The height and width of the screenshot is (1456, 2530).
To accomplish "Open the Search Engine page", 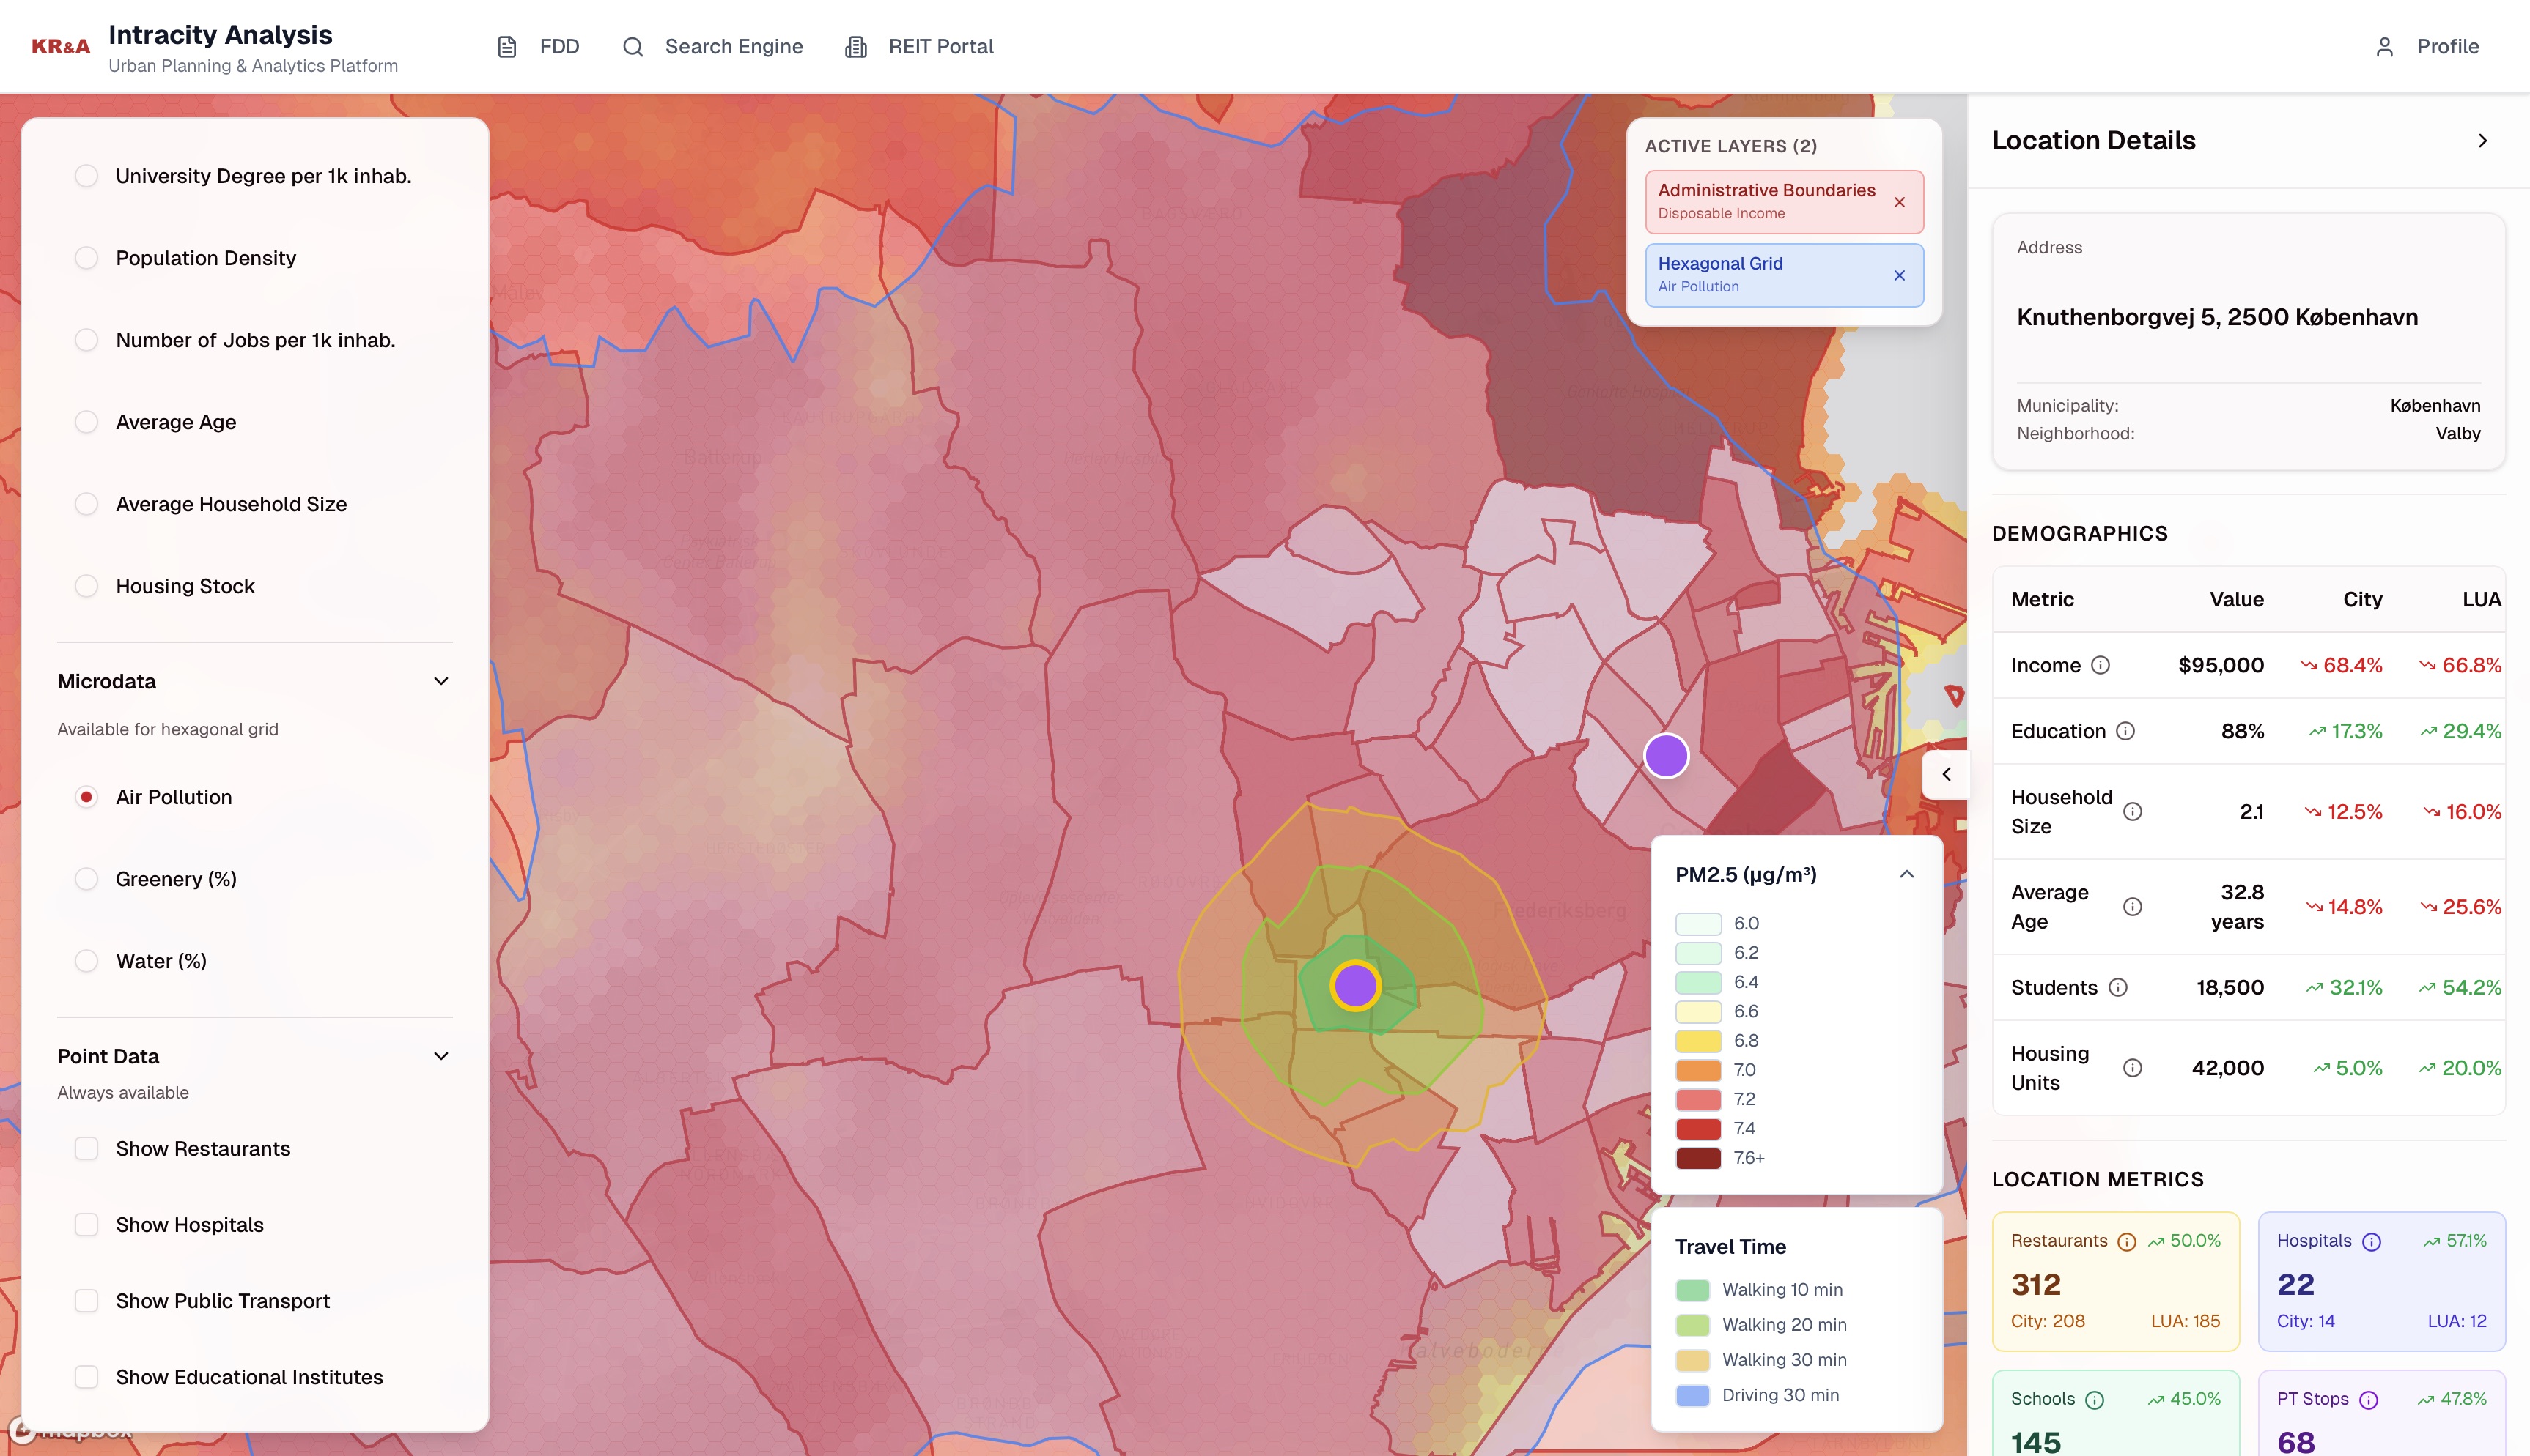I will coord(712,47).
